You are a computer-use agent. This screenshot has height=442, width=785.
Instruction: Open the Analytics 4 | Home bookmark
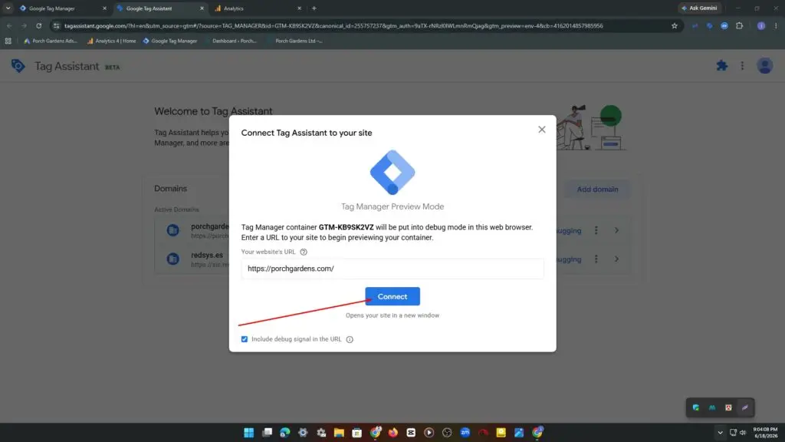[x=111, y=41]
